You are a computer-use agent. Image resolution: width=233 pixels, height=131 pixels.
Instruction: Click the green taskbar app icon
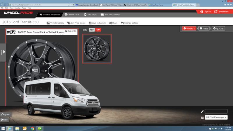coord(40,129)
